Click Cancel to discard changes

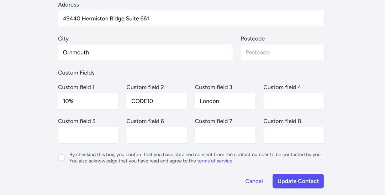(254, 181)
